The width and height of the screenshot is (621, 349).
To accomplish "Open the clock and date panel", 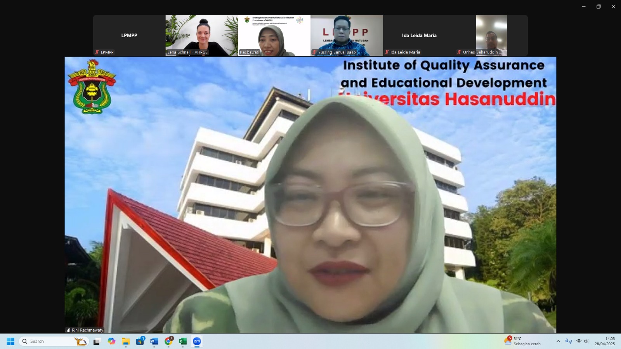I will coord(605,341).
